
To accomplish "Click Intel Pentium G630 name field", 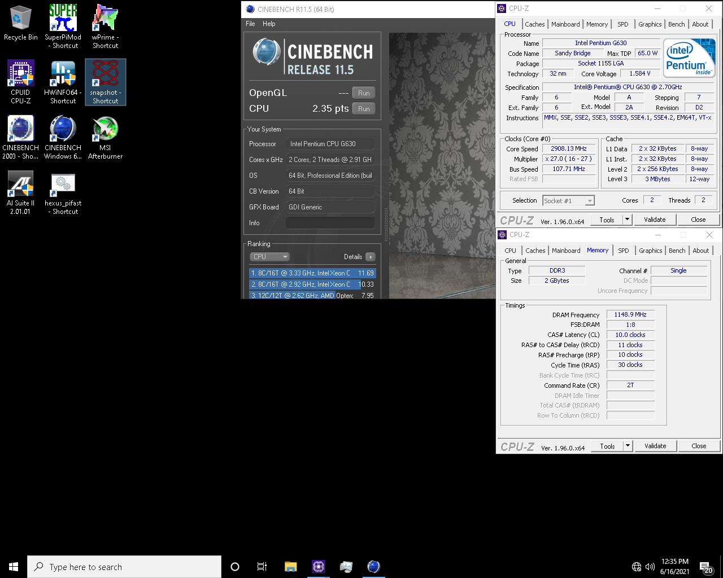I will [601, 43].
